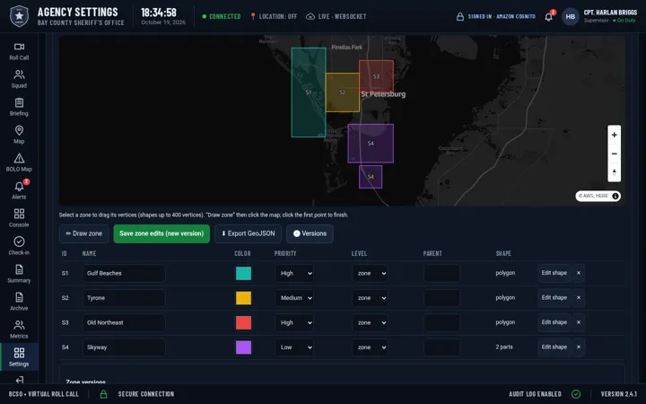The width and height of the screenshot is (646, 404).
Task: Open priority dropdown for Gulf Beaches
Action: pos(294,273)
